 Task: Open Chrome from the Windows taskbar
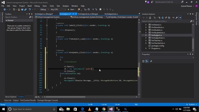(104, 109)
